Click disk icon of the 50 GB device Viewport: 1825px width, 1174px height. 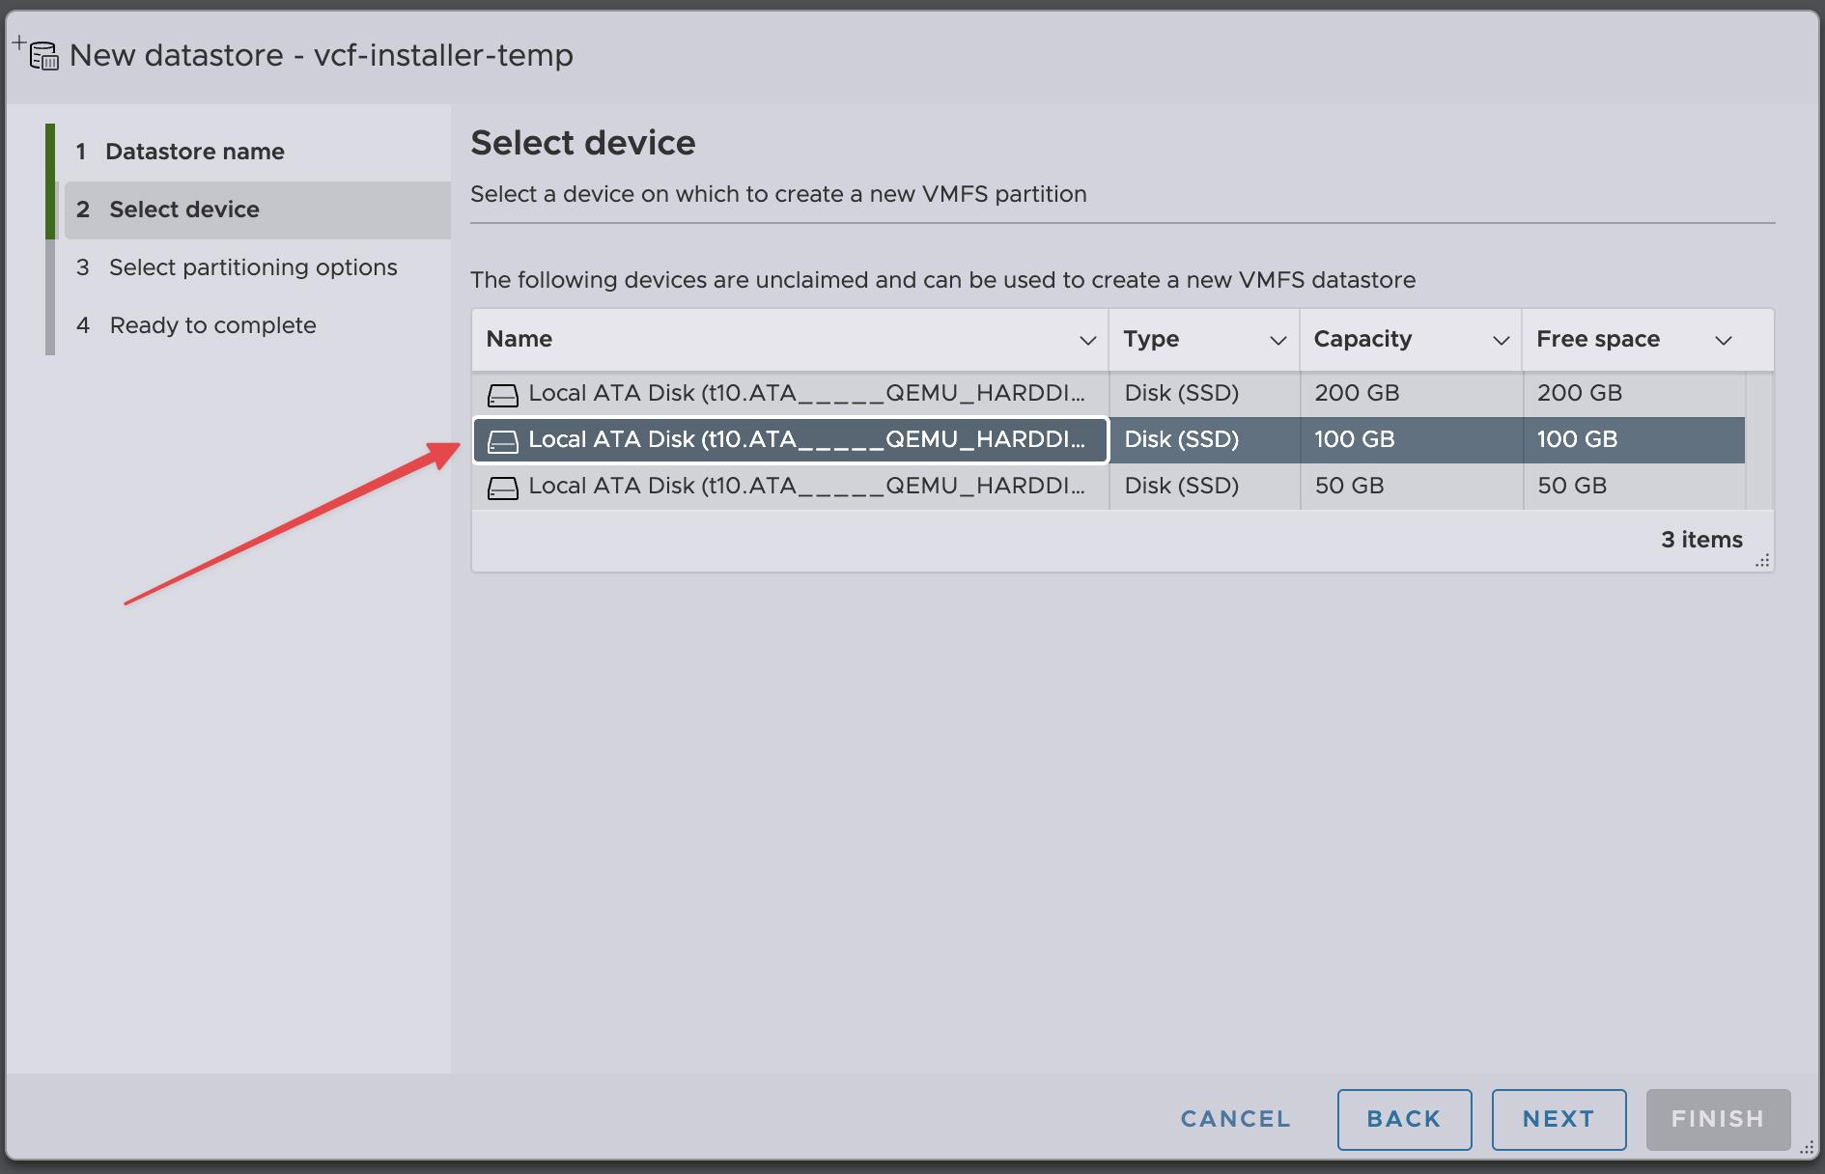pyautogui.click(x=502, y=487)
